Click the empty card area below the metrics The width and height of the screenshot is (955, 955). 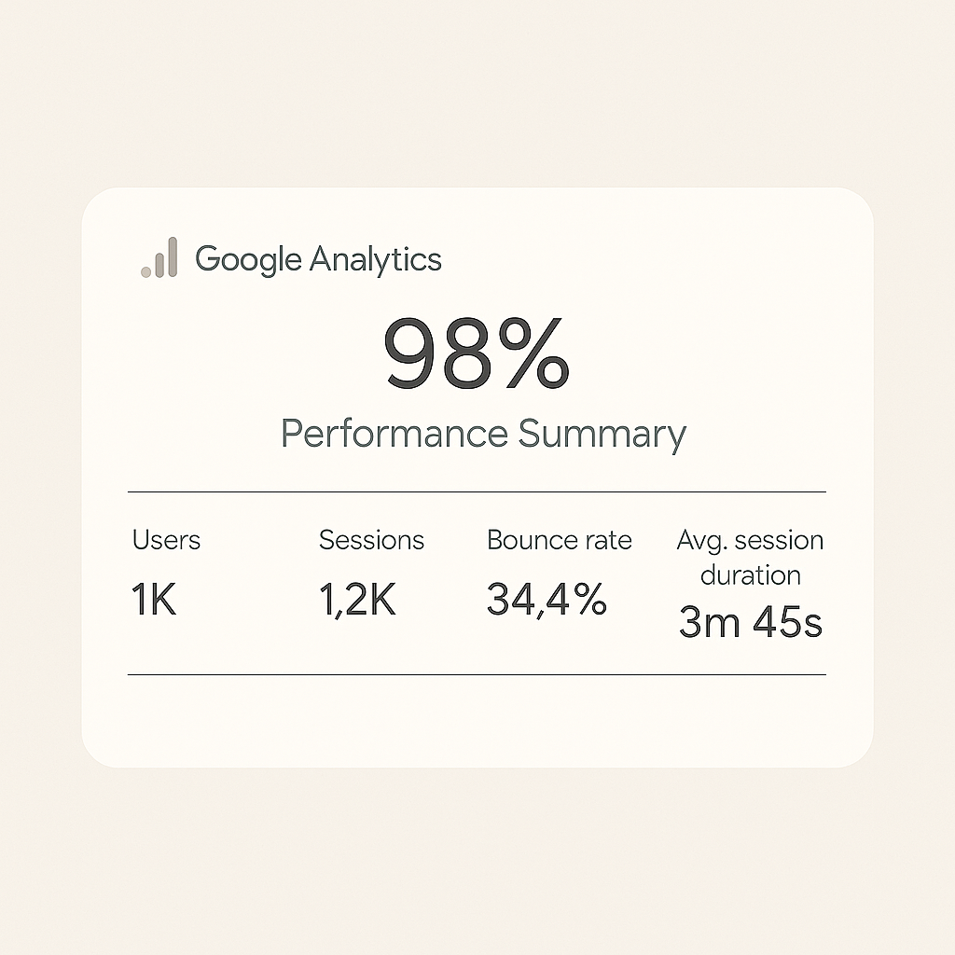pos(477,722)
